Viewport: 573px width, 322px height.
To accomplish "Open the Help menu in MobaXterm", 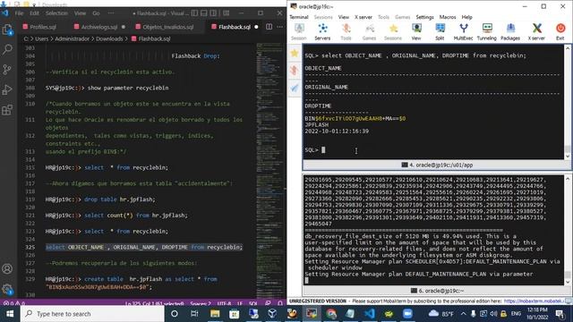I will (x=466, y=17).
